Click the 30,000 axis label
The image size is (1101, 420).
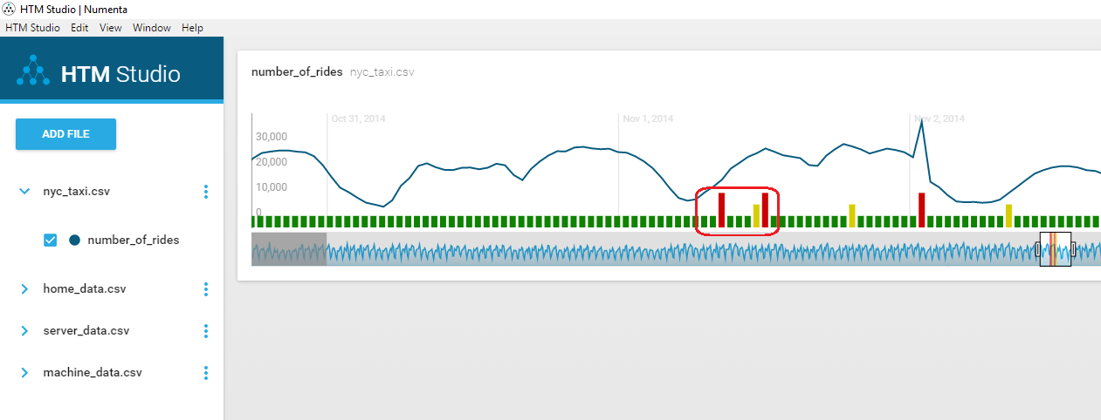[x=271, y=137]
